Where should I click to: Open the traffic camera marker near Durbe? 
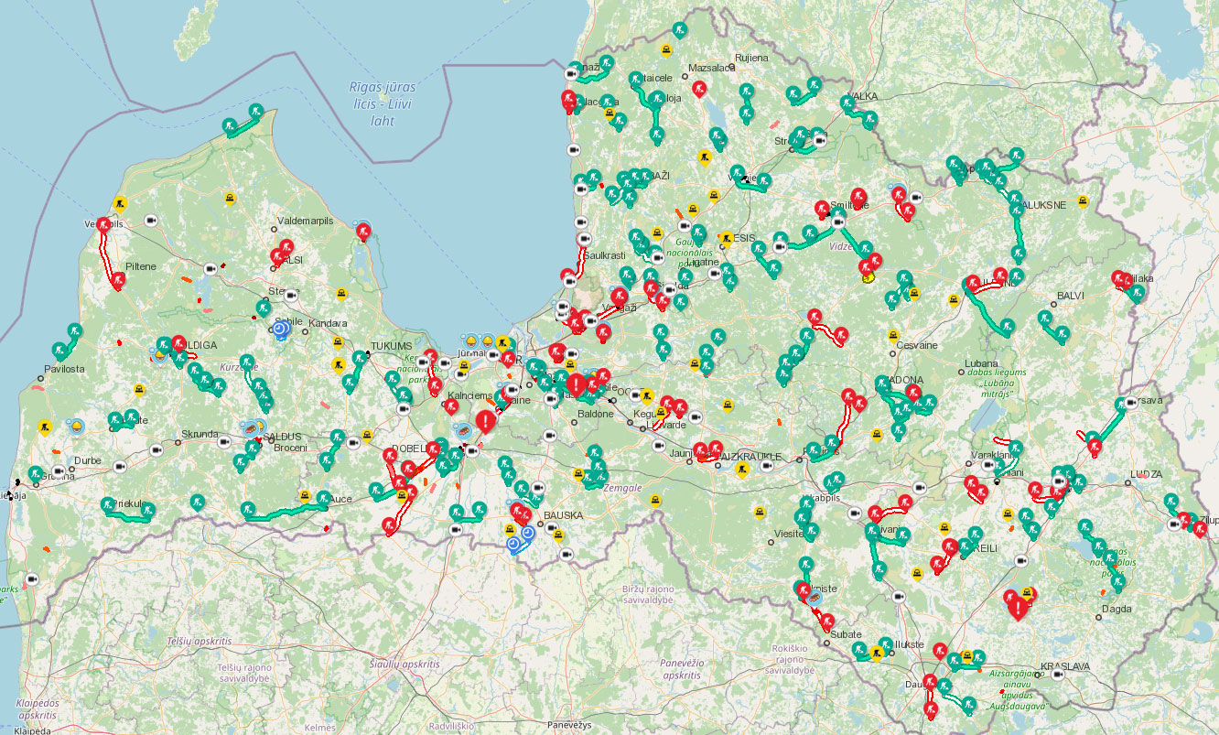click(120, 467)
